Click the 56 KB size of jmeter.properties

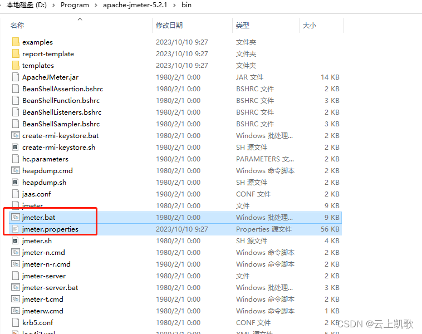tap(330, 229)
